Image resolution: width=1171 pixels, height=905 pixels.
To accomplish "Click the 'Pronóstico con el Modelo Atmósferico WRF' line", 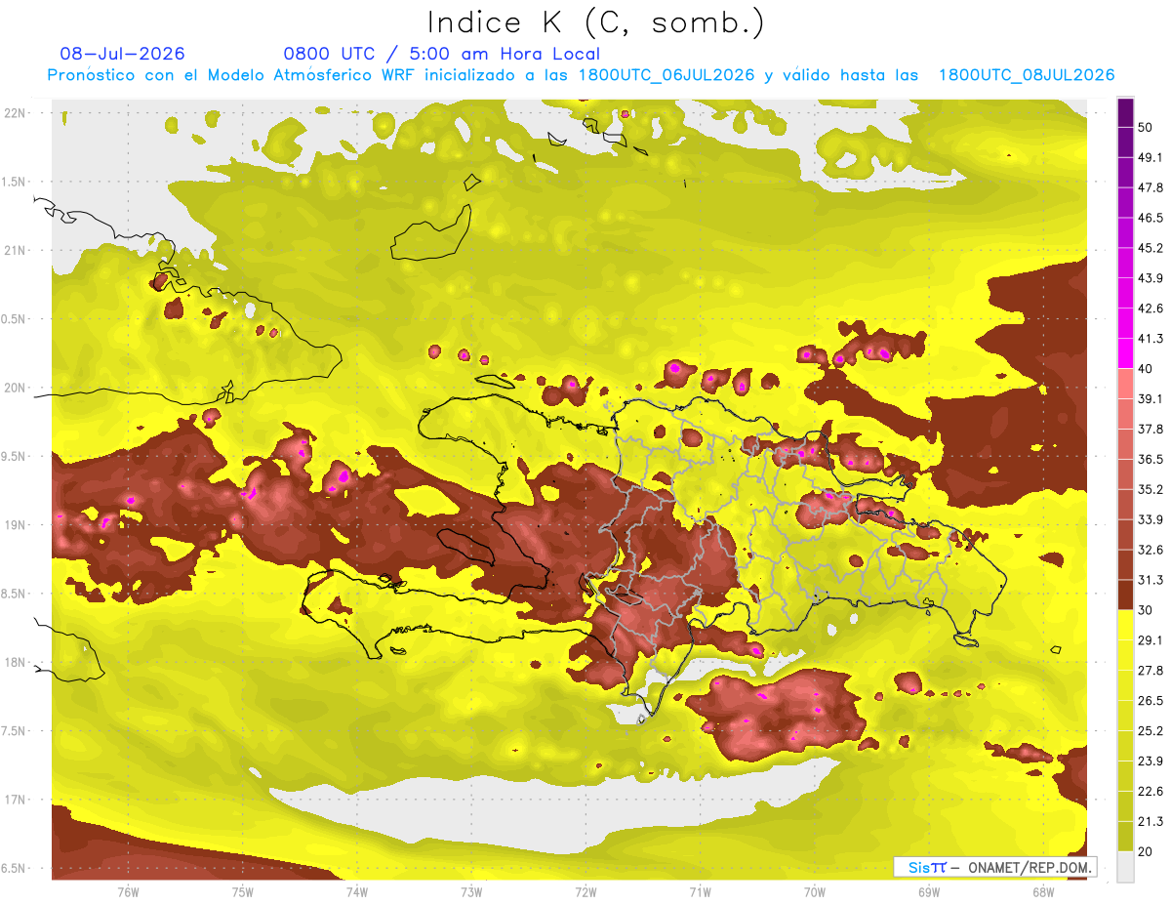I will point(581,75).
